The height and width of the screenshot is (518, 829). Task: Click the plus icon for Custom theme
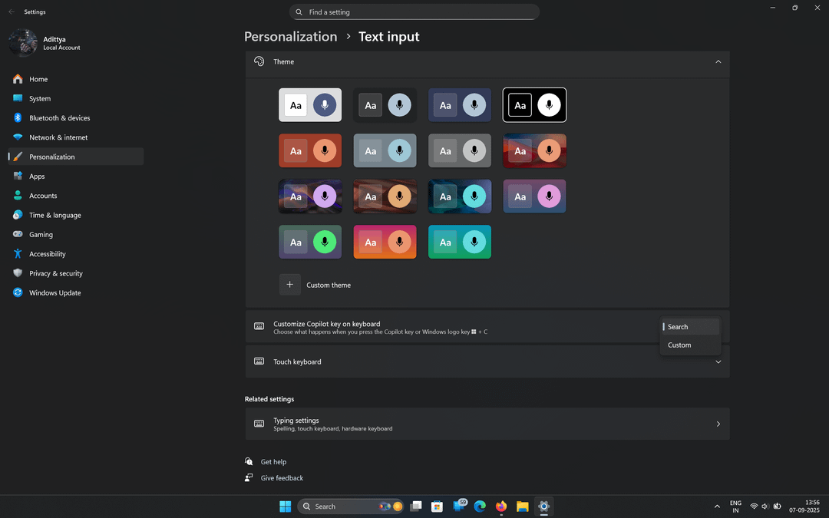click(x=289, y=285)
